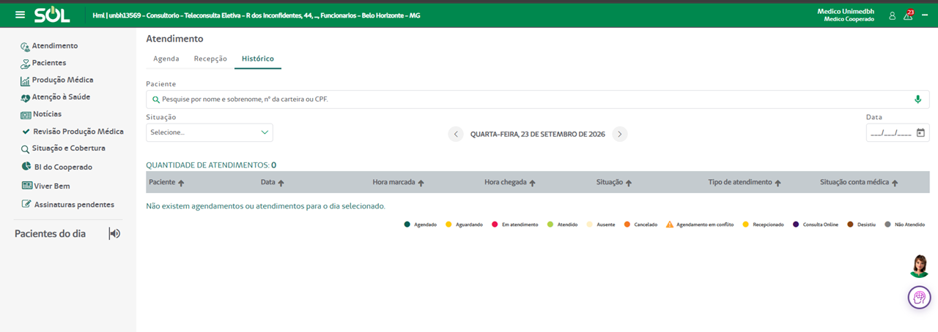
Task: Open the calendar picker icon
Action: tap(921, 133)
